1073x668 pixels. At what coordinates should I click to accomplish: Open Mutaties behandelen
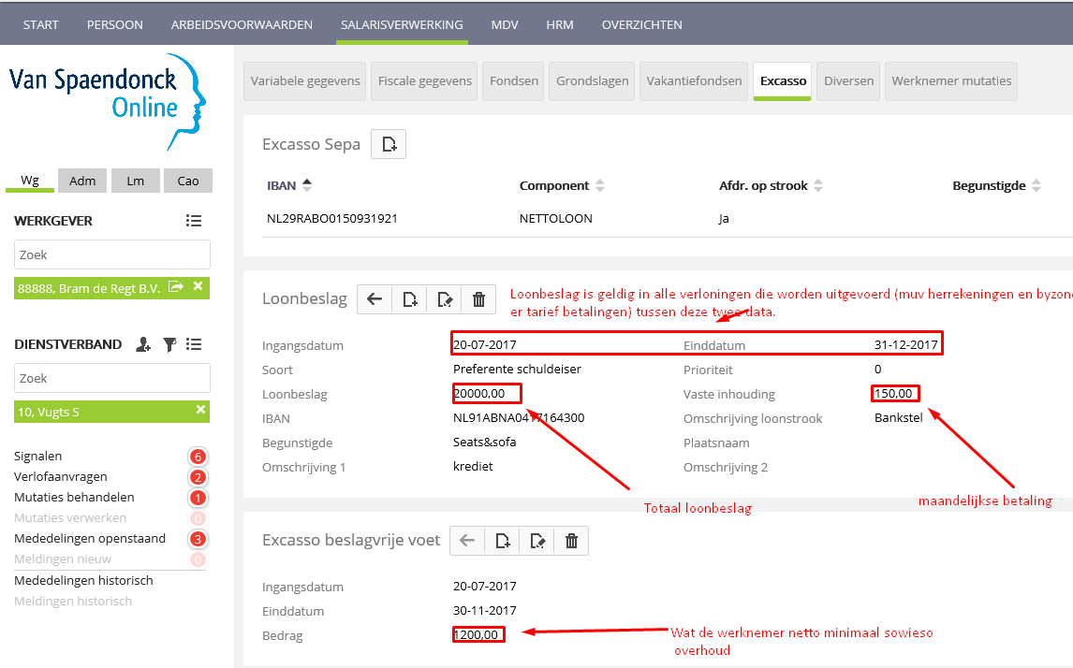[x=74, y=497]
